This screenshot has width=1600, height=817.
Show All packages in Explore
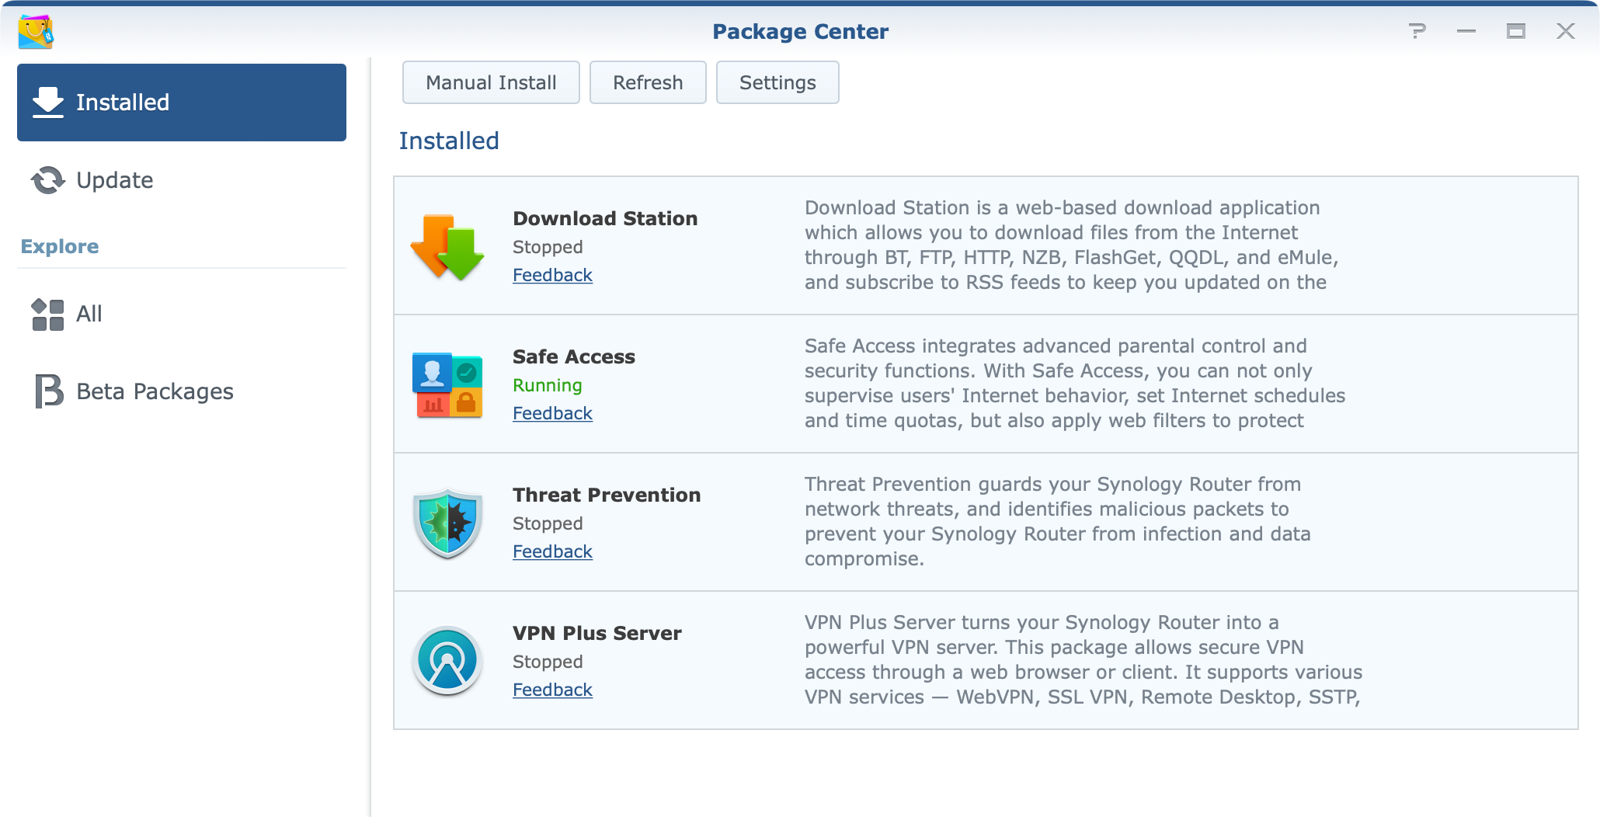182,314
